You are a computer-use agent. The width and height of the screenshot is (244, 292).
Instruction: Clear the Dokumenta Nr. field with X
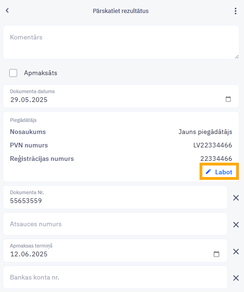click(x=236, y=197)
